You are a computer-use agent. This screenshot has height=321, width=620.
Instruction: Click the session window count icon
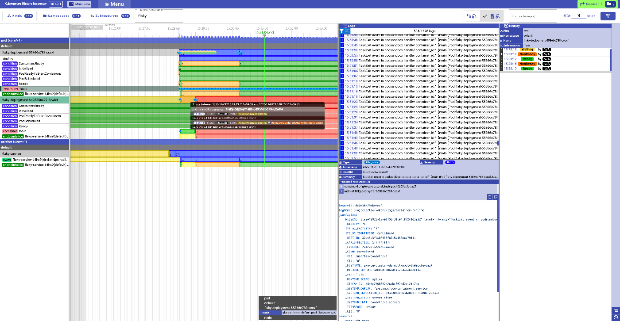(x=612, y=4)
